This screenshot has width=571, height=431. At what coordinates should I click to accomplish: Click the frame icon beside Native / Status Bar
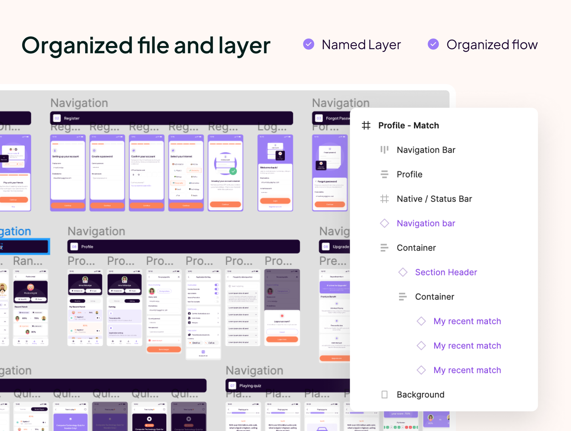coord(384,199)
